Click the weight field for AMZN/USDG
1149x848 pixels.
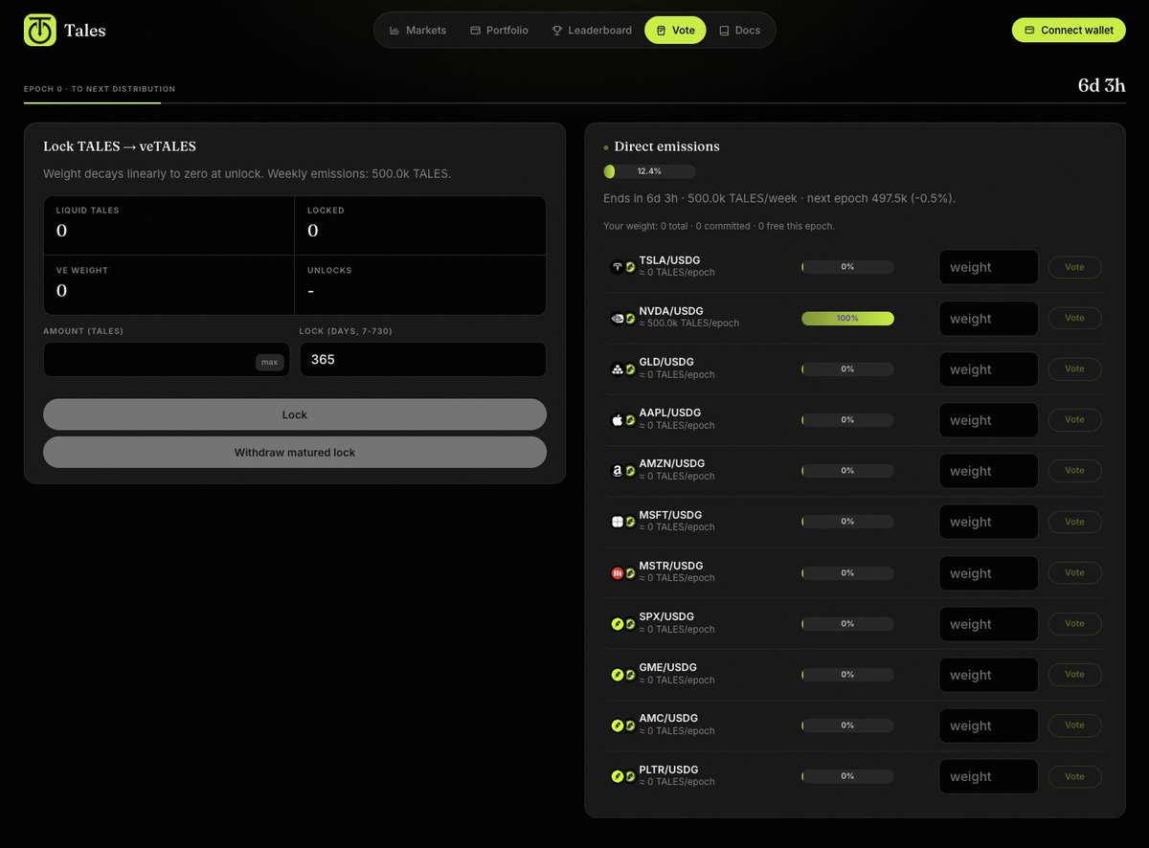989,471
